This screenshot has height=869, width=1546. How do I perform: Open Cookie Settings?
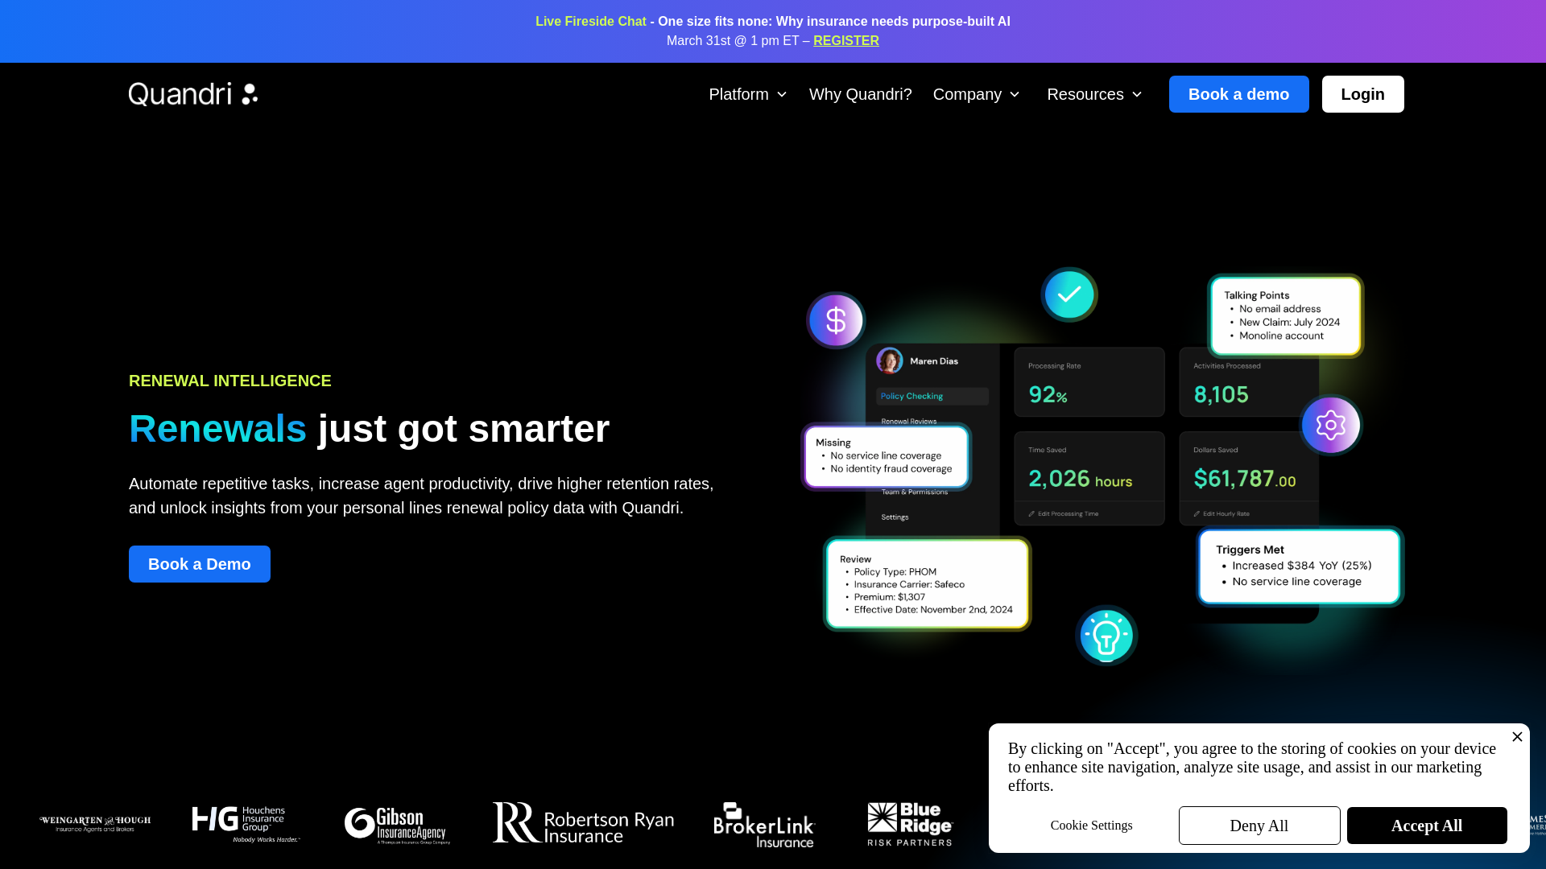pos(1091,826)
